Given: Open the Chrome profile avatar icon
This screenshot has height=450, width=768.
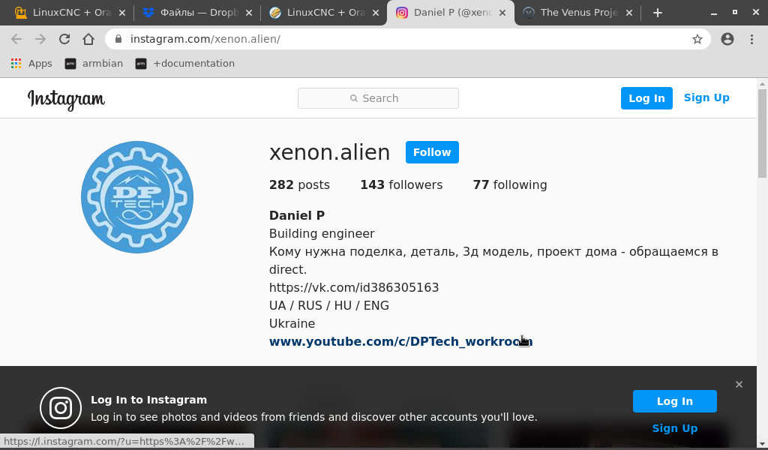Looking at the screenshot, I should coord(727,39).
